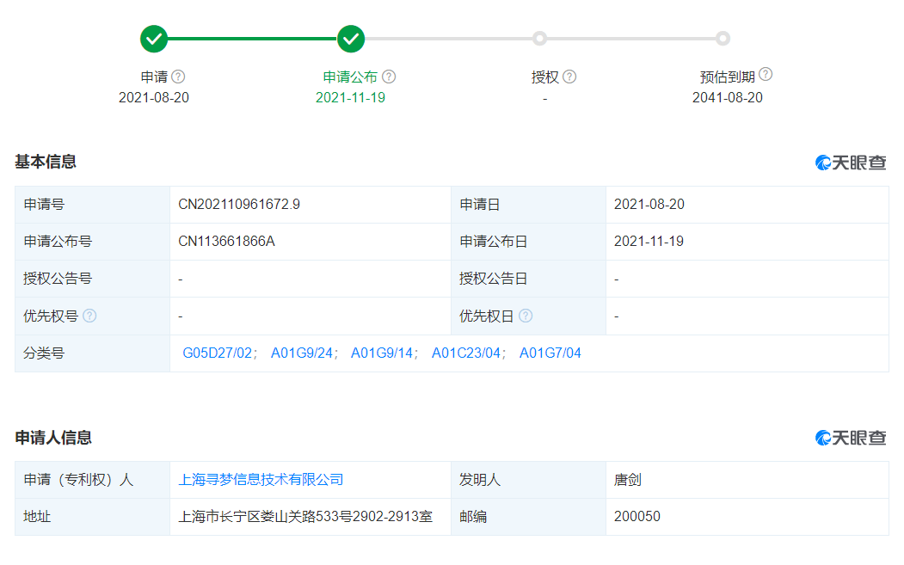904x565 pixels.
Task: Click the estimated expiry date 2041-08-20
Action: click(x=728, y=97)
